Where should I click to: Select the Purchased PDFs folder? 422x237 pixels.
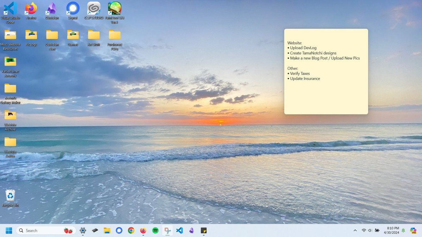click(x=115, y=35)
